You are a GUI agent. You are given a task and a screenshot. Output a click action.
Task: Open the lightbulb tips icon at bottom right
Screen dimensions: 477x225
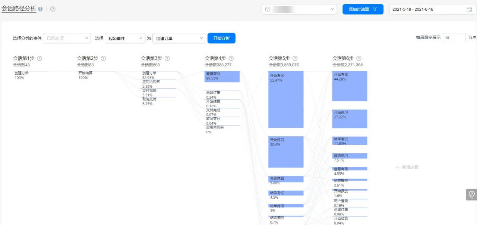(x=471, y=195)
